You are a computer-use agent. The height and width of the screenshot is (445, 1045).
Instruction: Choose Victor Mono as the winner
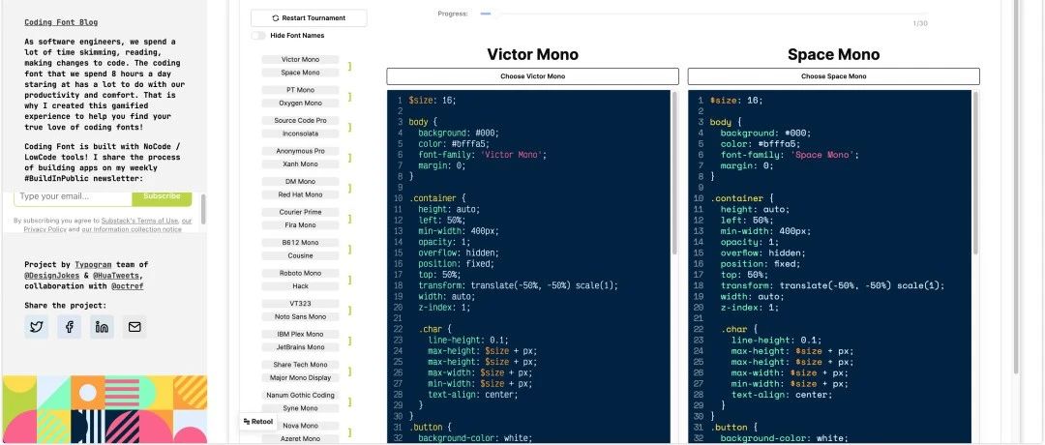(x=532, y=76)
